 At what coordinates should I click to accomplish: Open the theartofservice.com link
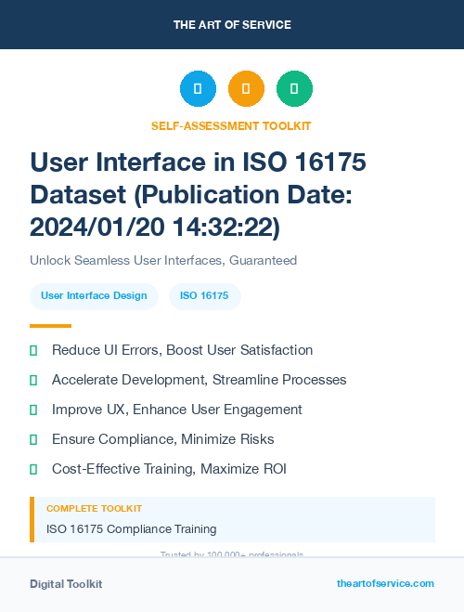(385, 583)
